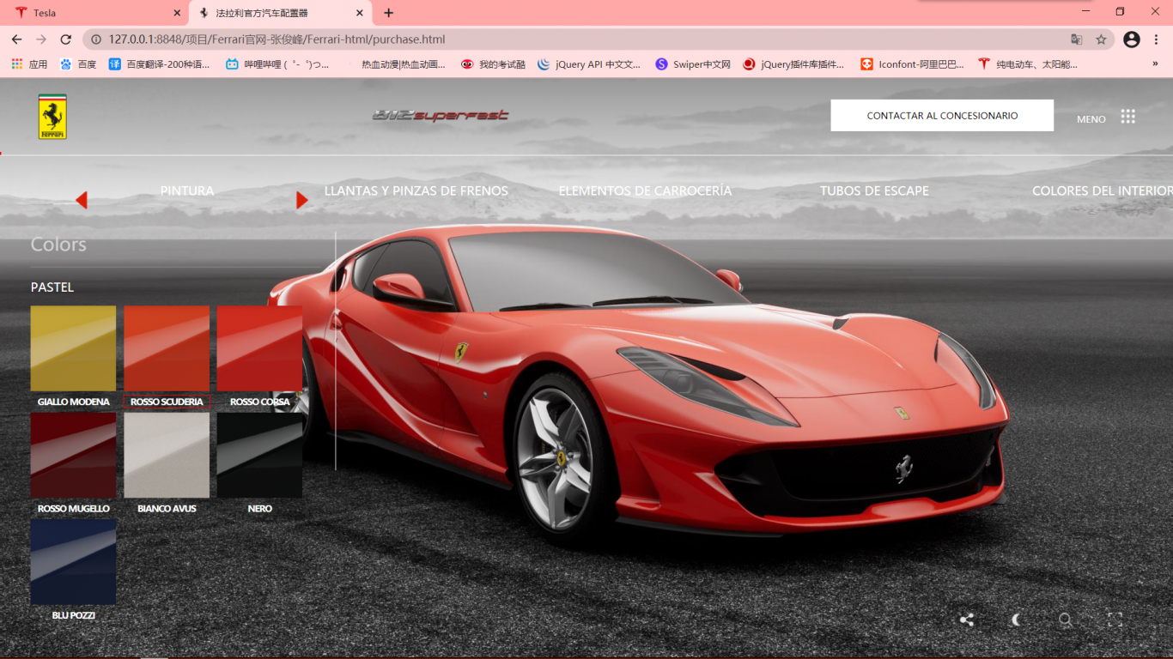Image resolution: width=1173 pixels, height=659 pixels.
Task: Open the 纯电动车 Tesla bookmark
Action: [x=1028, y=64]
